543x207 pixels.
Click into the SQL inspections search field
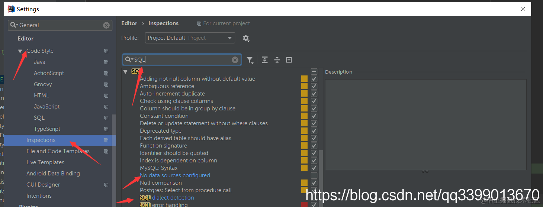[182, 60]
